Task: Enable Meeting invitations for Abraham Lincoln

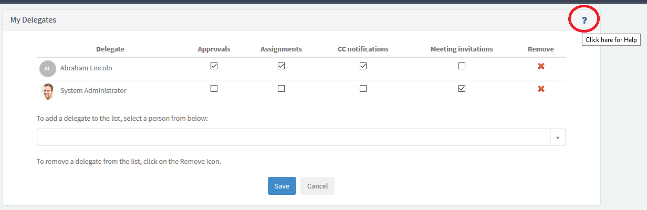Action: click(462, 66)
